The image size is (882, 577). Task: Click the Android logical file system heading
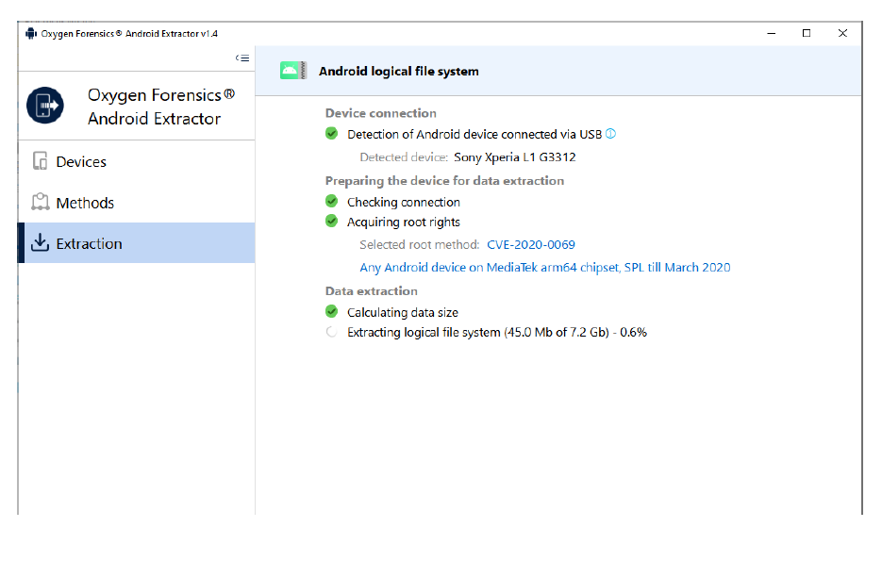tap(398, 72)
